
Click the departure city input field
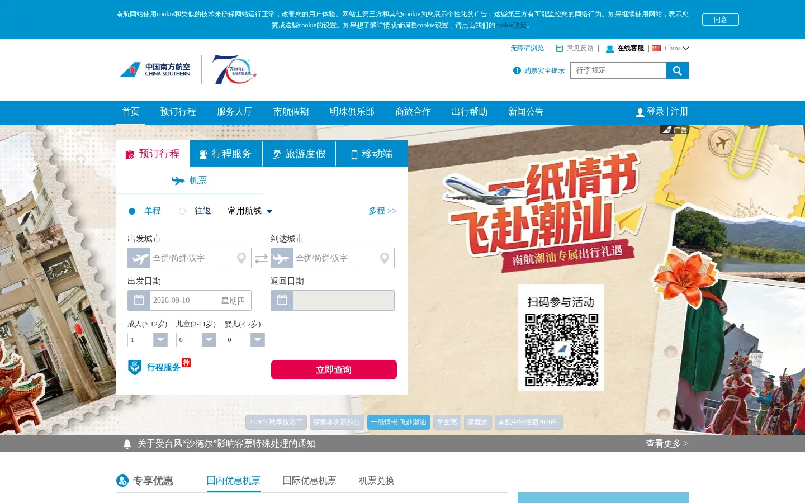[190, 258]
